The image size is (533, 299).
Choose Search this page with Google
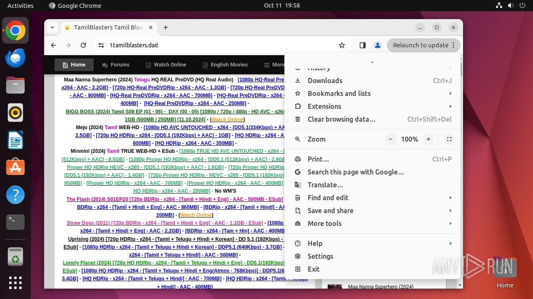coord(373,172)
